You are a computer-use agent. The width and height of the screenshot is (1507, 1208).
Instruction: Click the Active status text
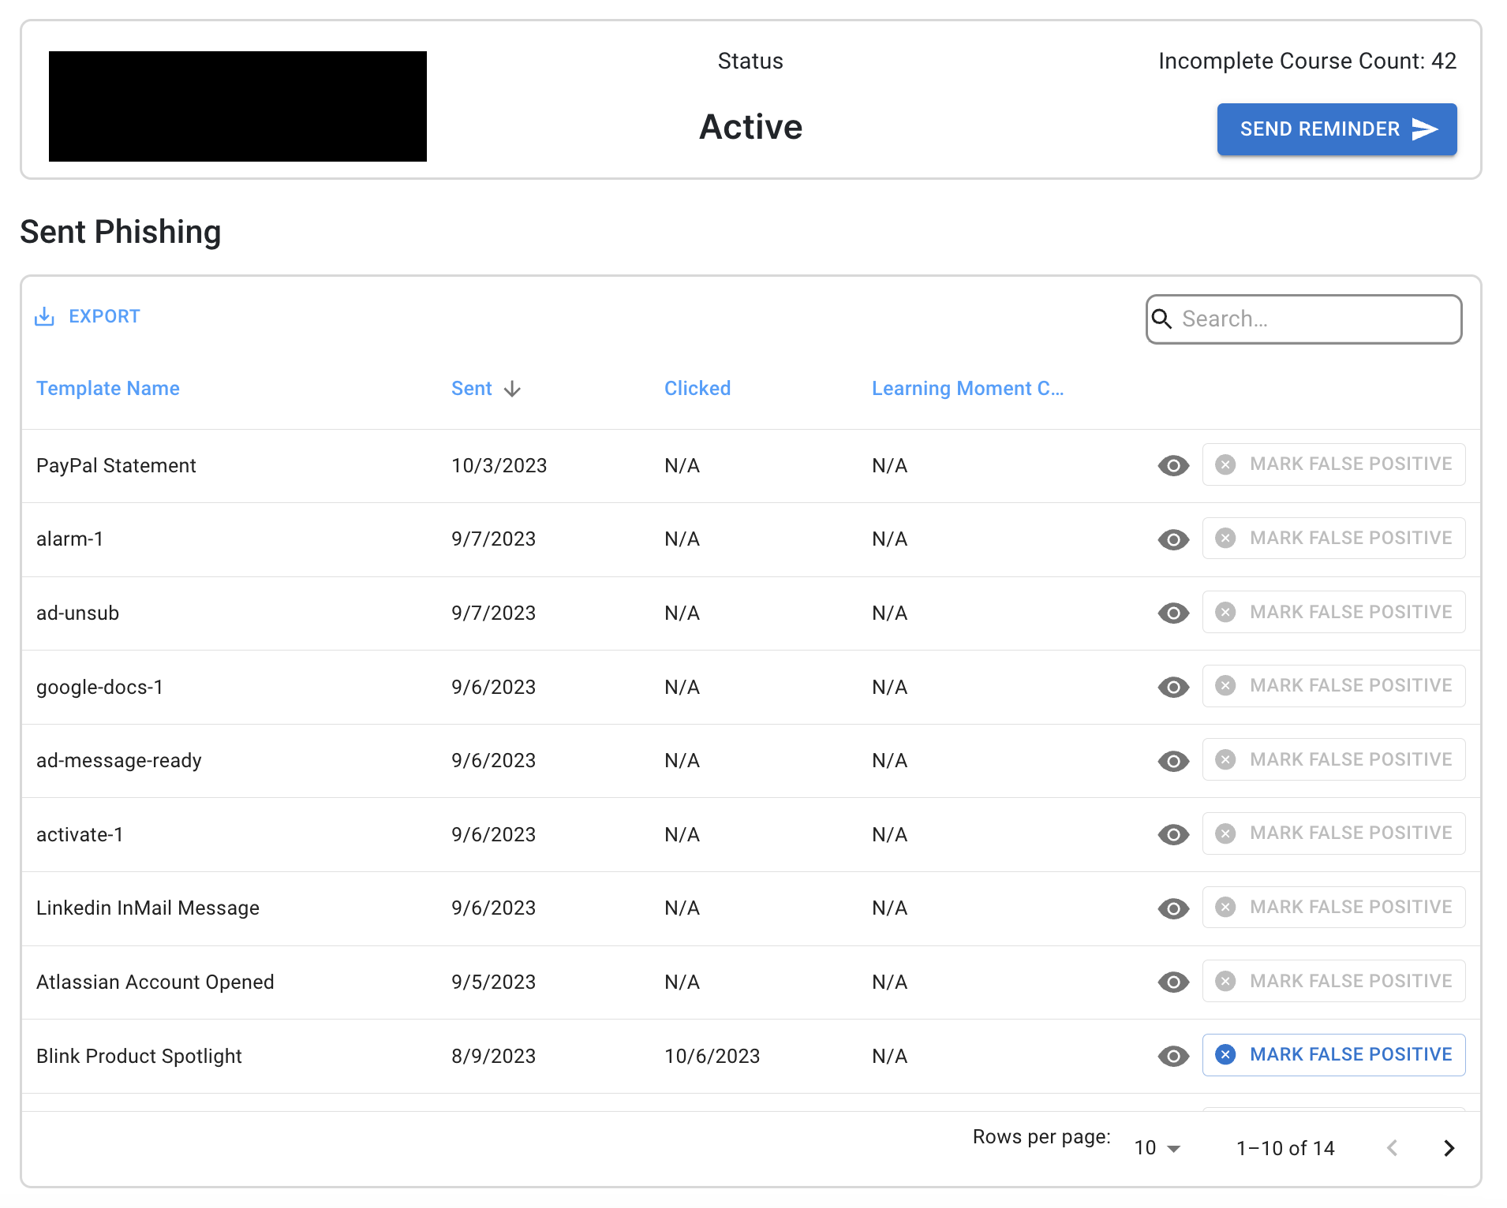pos(750,127)
